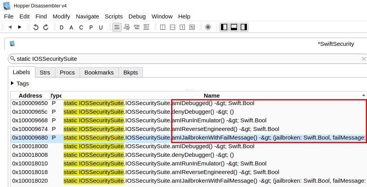Open the Modify menu
This screenshot has height=187, width=367.
click(61, 16)
